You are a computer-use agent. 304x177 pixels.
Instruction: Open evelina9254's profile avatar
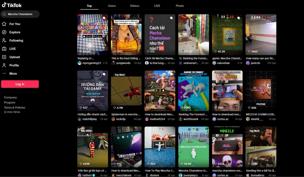[x=147, y=119]
